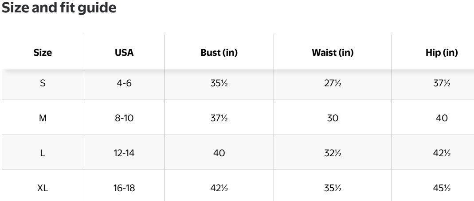
Task: Click the Size and fit guide heading
Action: coord(59,8)
